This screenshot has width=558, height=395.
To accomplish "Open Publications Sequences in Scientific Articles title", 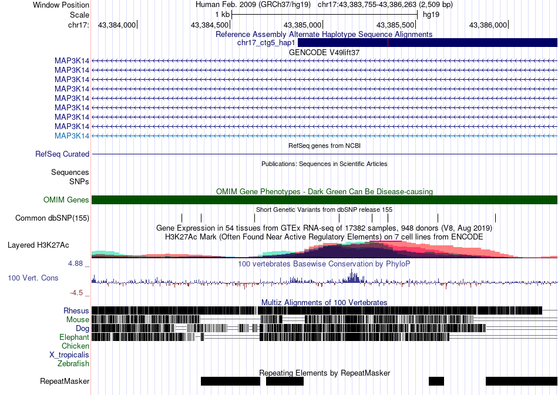I will (324, 164).
